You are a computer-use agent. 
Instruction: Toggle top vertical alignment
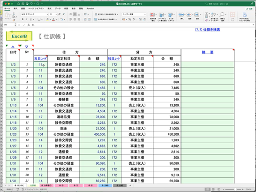click(x=70, y=14)
